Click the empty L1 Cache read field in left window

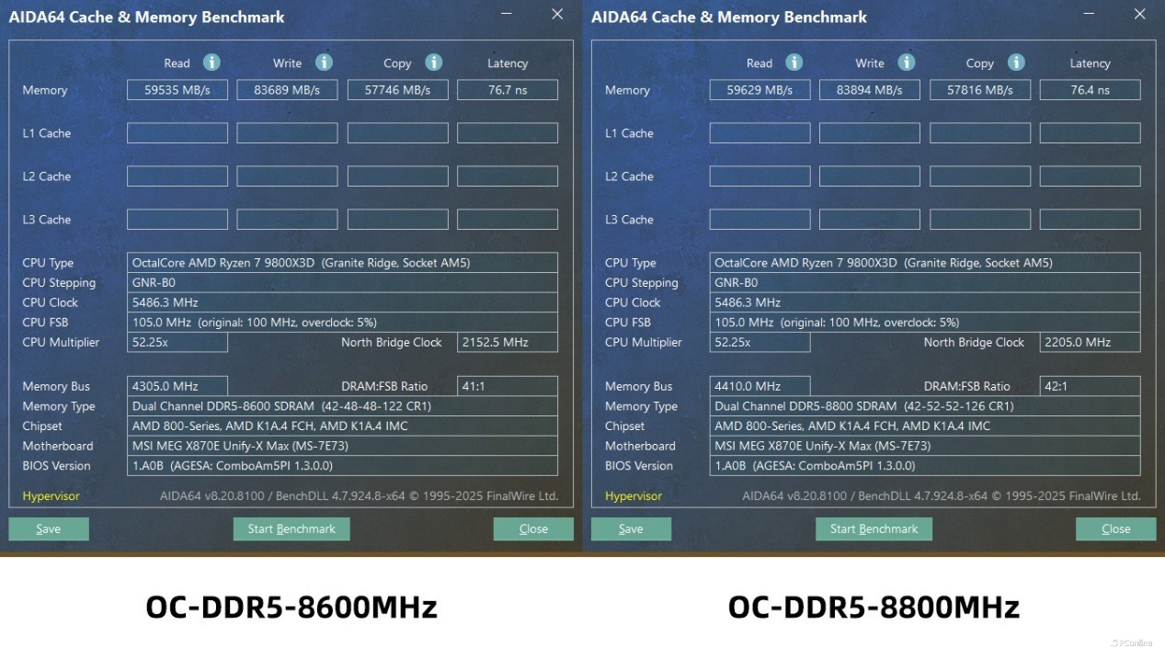click(x=177, y=133)
